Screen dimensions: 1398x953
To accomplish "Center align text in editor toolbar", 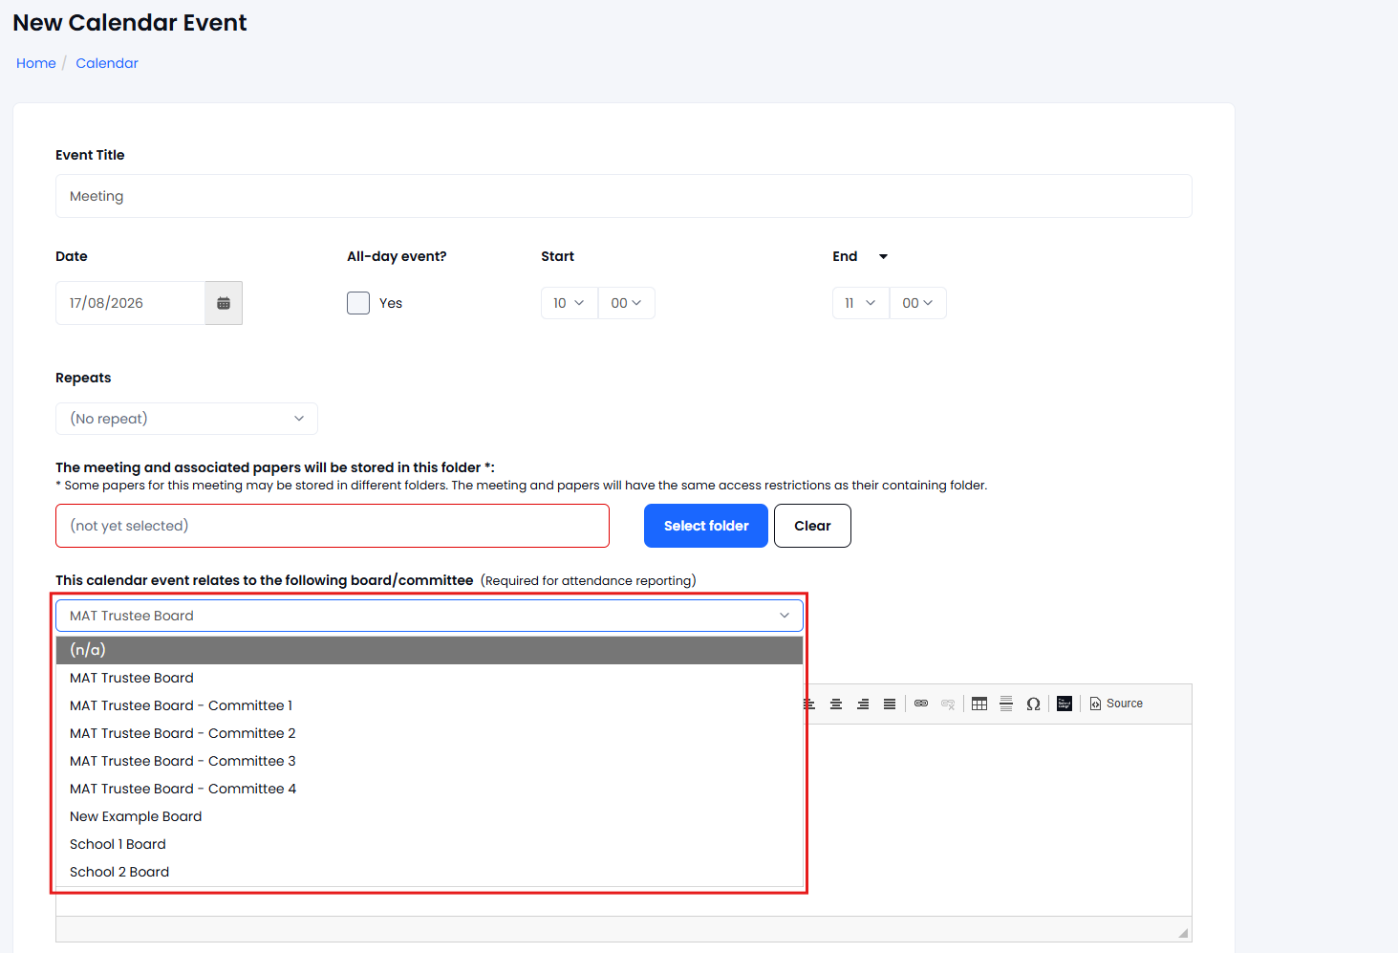I will point(836,704).
